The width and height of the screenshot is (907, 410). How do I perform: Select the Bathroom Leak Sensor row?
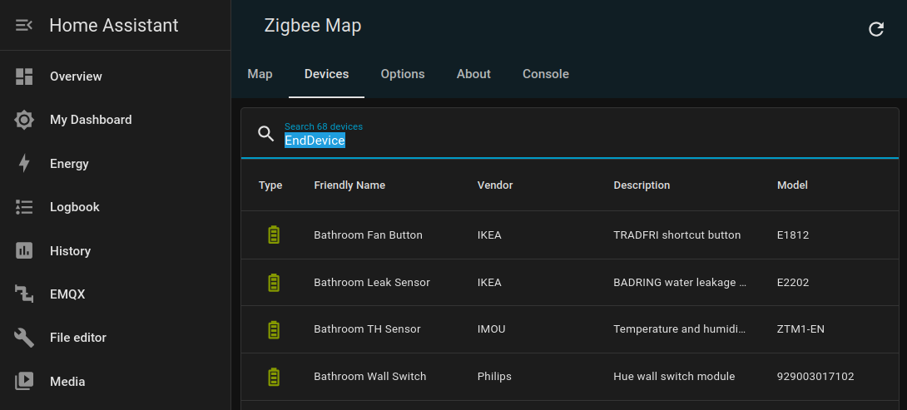tap(372, 283)
